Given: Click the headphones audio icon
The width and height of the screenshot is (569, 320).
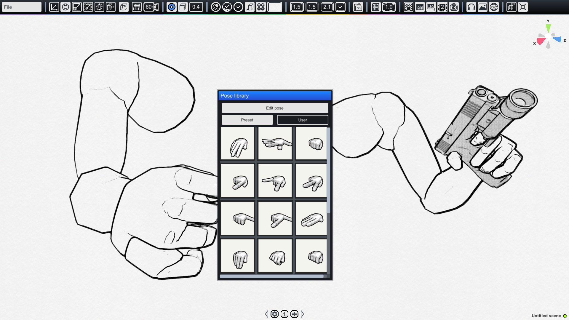Looking at the screenshot, I should coord(471,7).
